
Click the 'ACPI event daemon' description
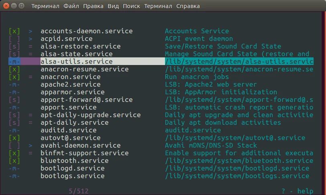(199, 39)
